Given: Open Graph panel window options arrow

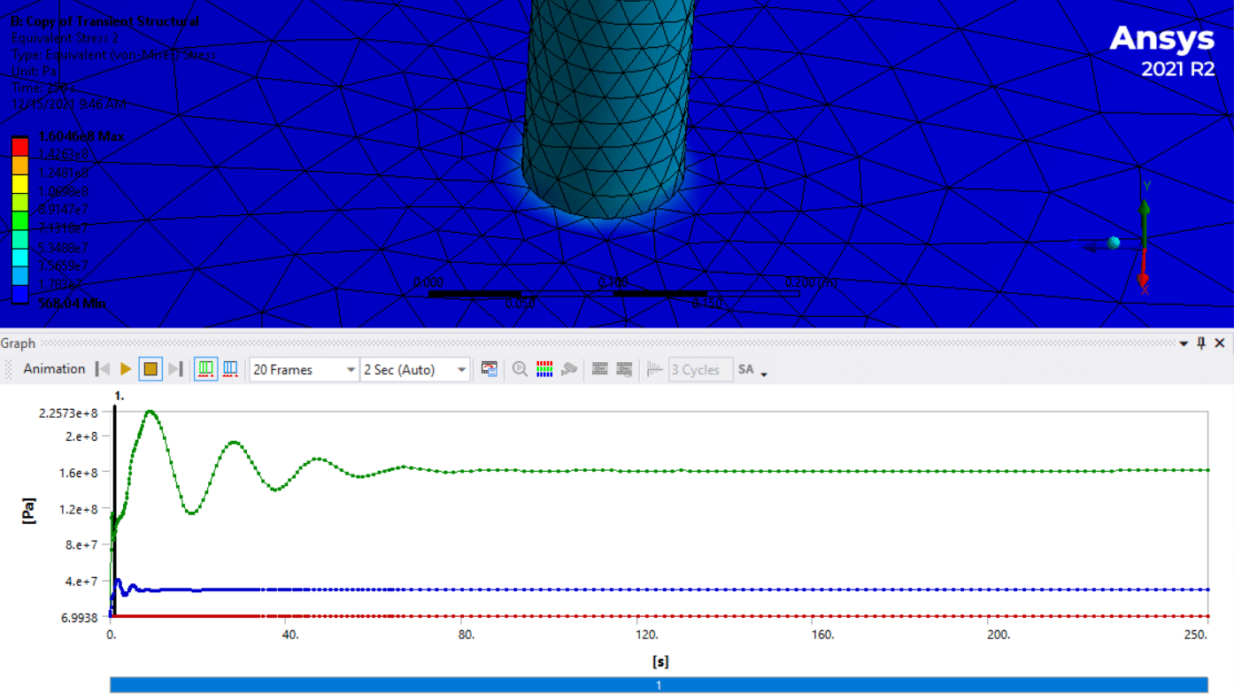Looking at the screenshot, I should [x=1184, y=343].
